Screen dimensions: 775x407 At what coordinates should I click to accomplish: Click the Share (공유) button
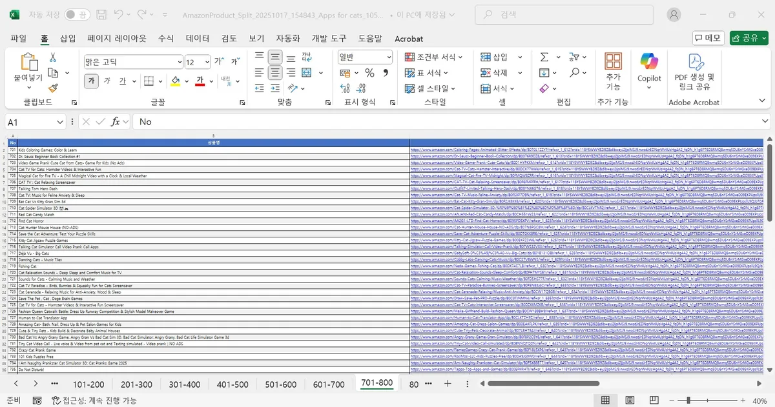pos(749,38)
